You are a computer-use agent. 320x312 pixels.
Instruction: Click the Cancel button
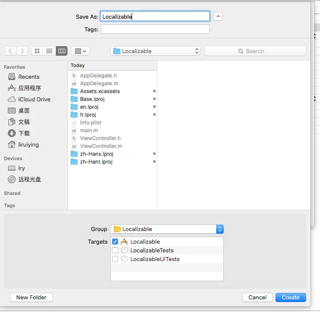[x=257, y=297]
